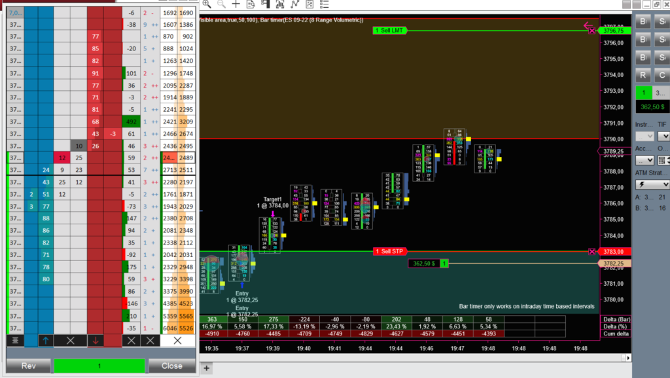The width and height of the screenshot is (670, 378).
Task: Click the 5565 volume cell in SuperDOM
Action: 186,316
